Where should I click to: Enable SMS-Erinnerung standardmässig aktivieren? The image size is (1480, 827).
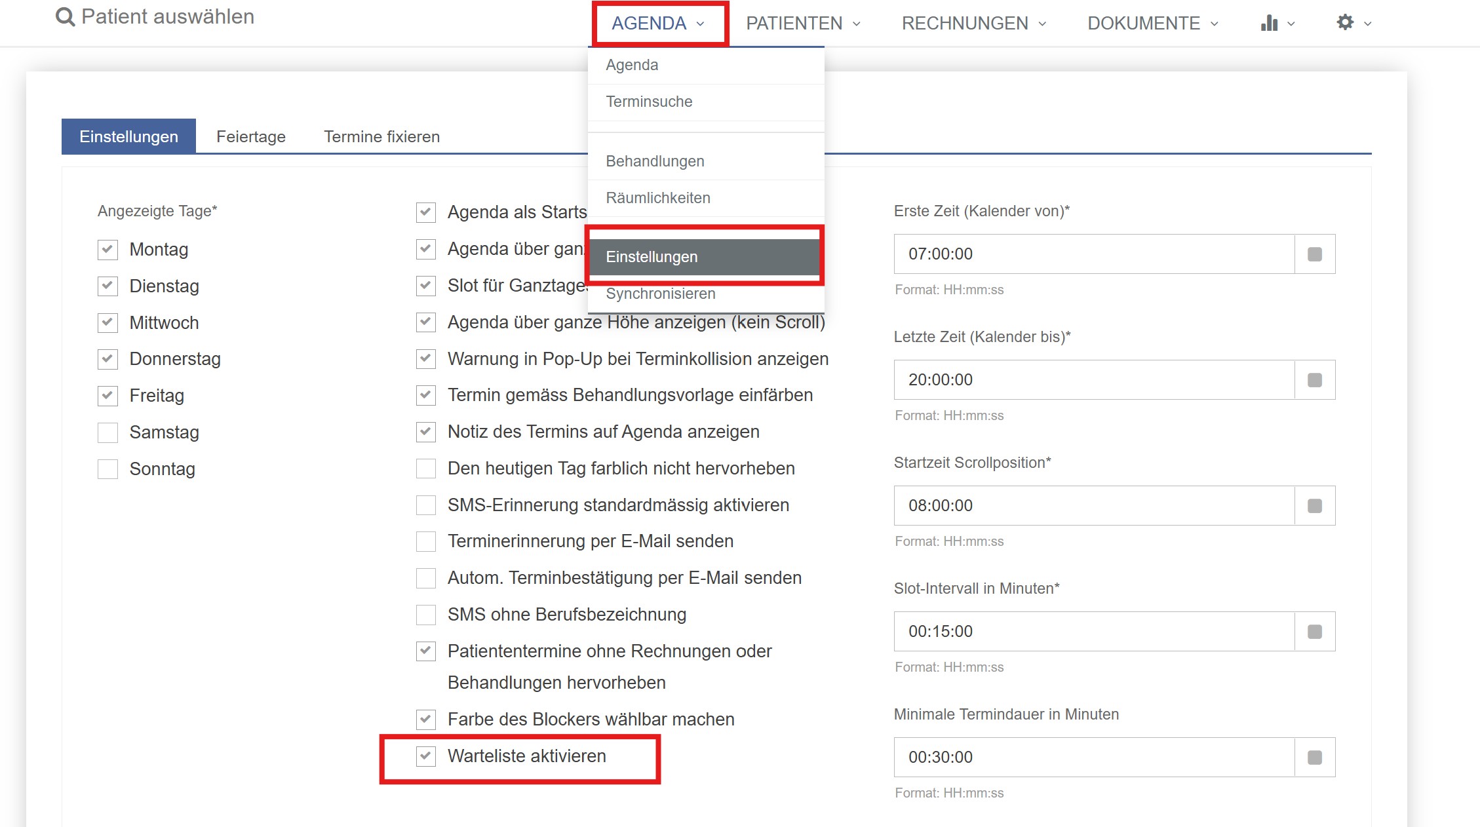coord(426,505)
